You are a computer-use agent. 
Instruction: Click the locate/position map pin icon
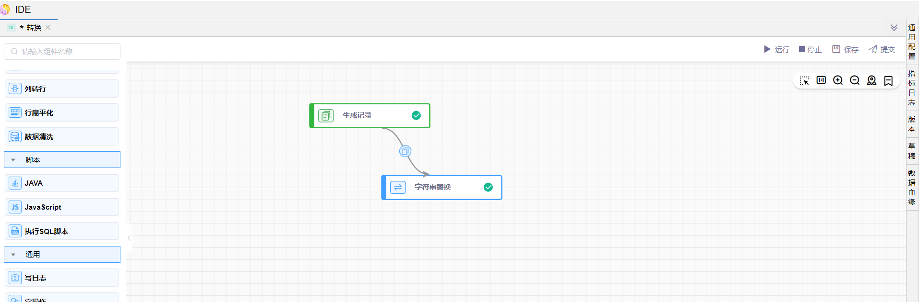(x=871, y=80)
